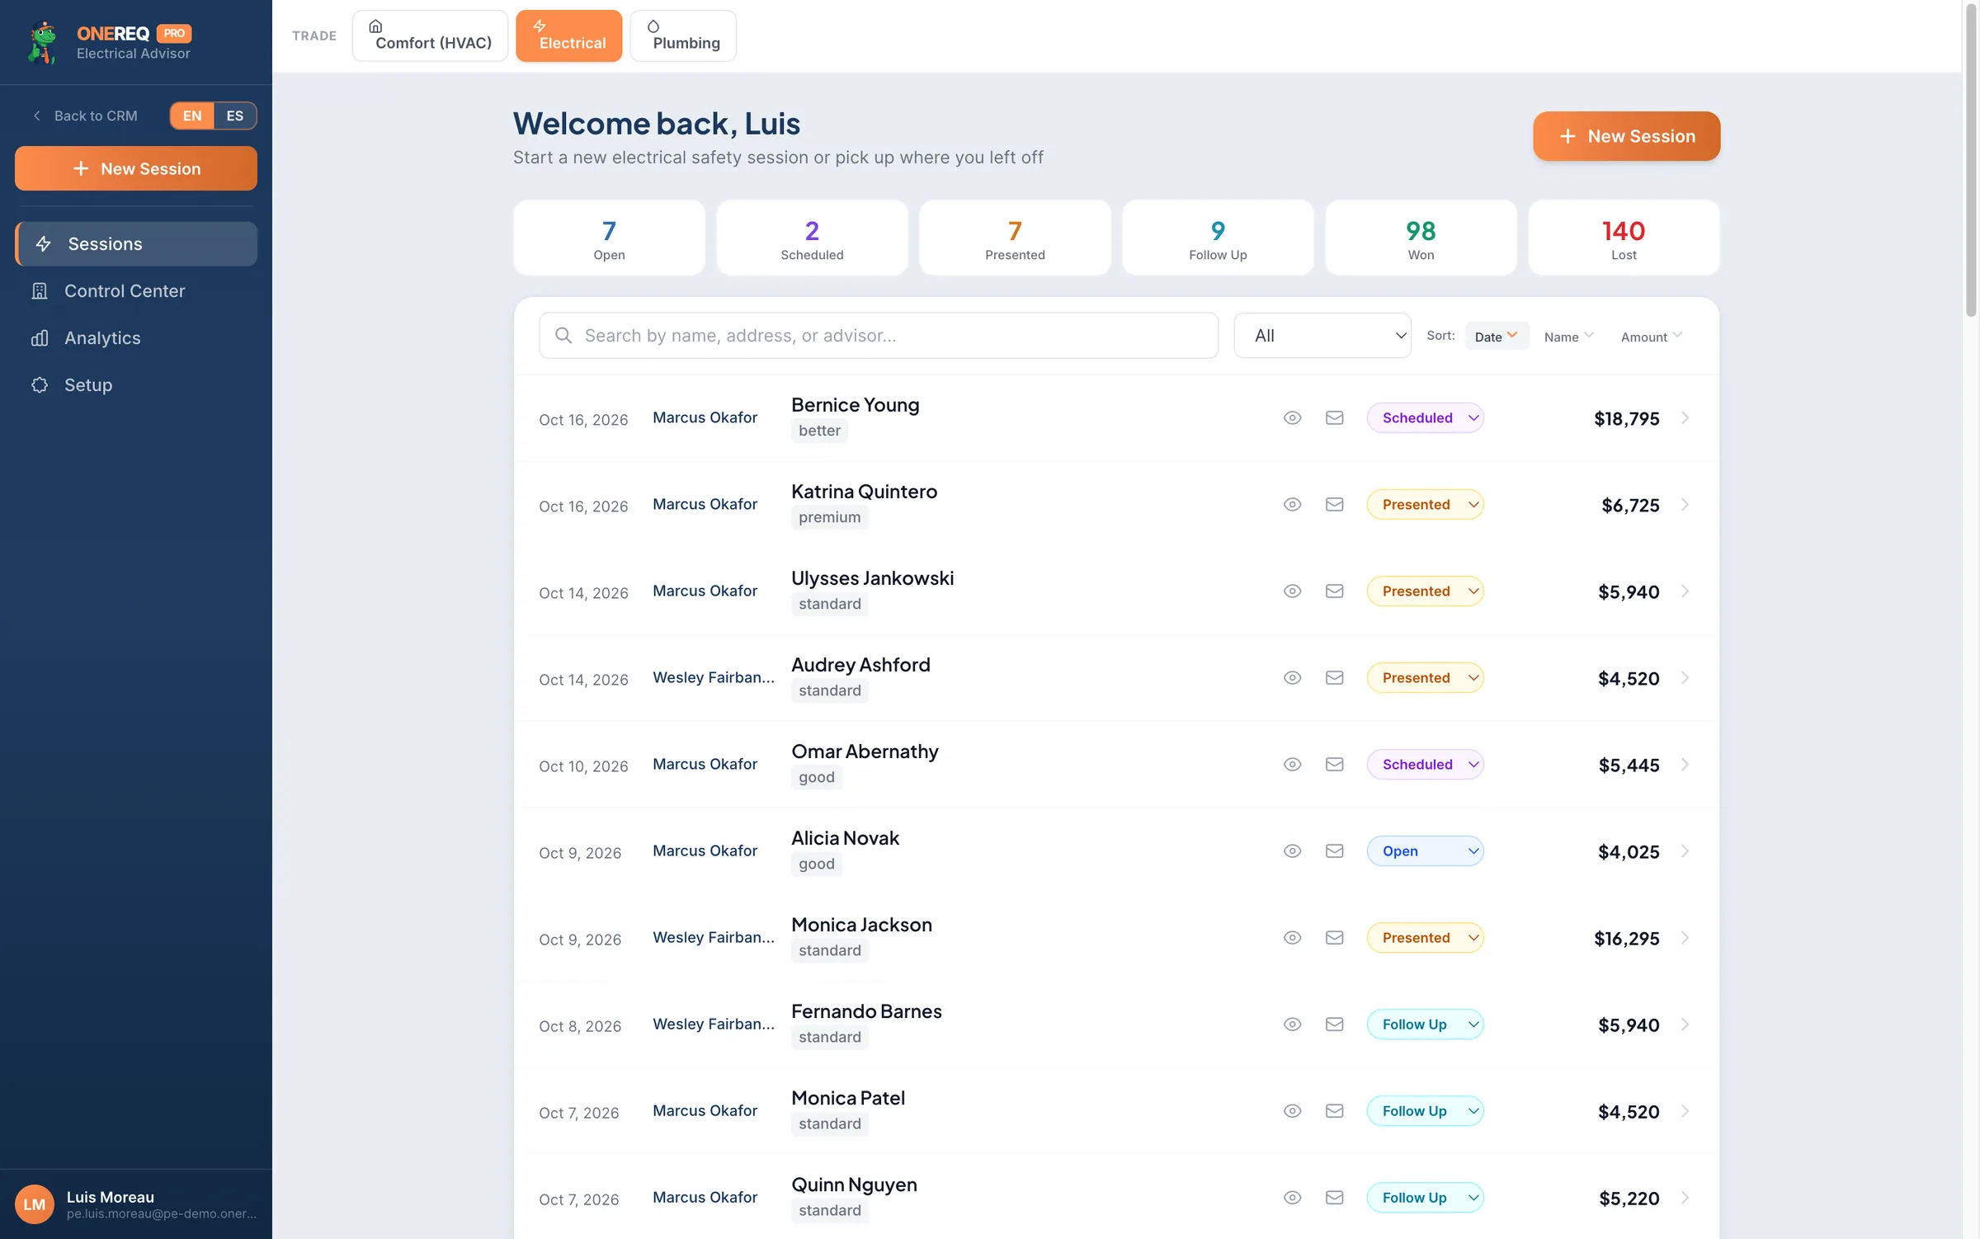Toggle eye icon on Katrina Quintero row
Viewport: 1980px width, 1239px height.
(1292, 505)
